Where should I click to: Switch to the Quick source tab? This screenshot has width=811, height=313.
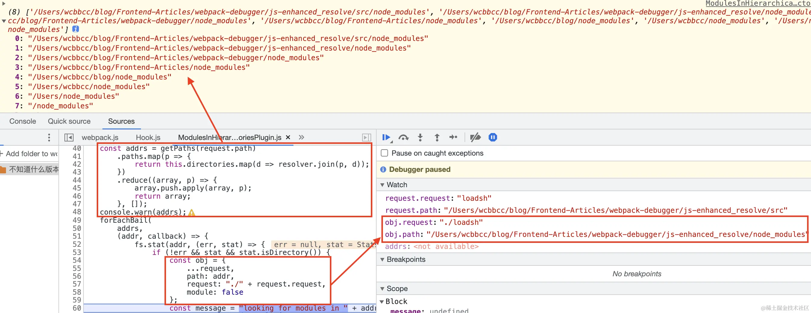click(x=69, y=121)
